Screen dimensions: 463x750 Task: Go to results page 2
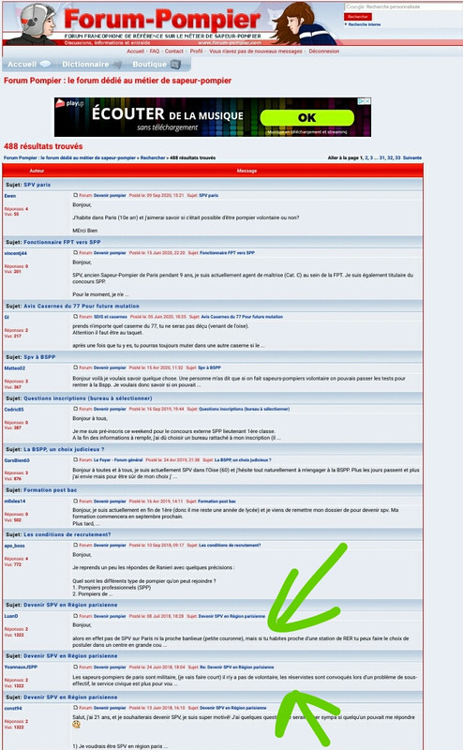[366, 157]
